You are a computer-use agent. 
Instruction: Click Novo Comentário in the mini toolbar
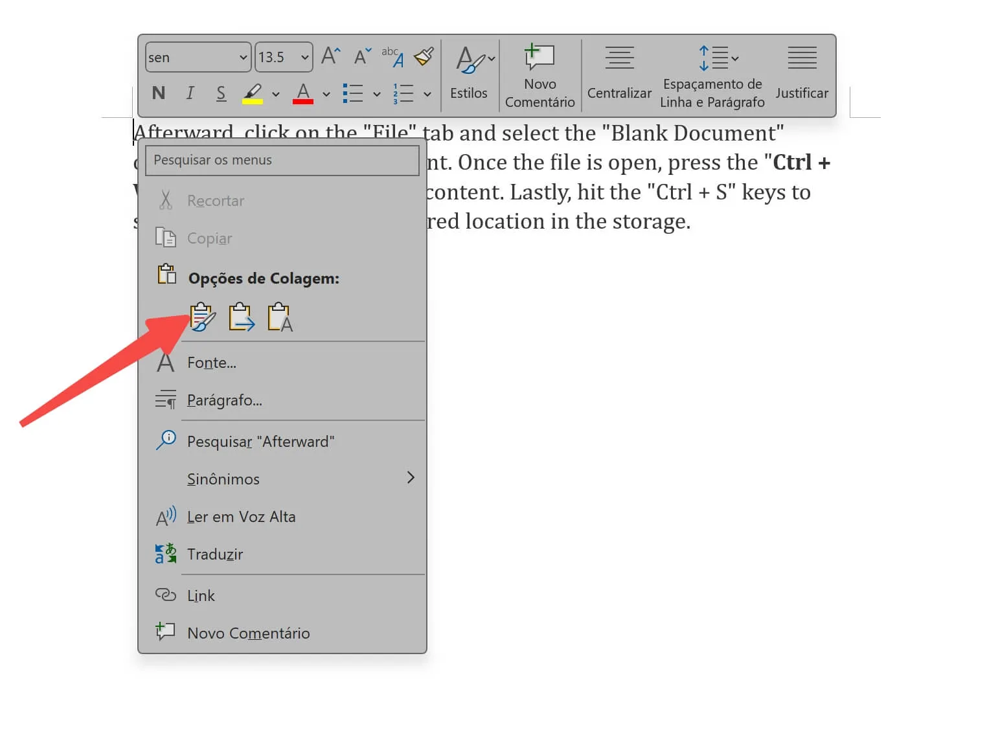pyautogui.click(x=540, y=76)
